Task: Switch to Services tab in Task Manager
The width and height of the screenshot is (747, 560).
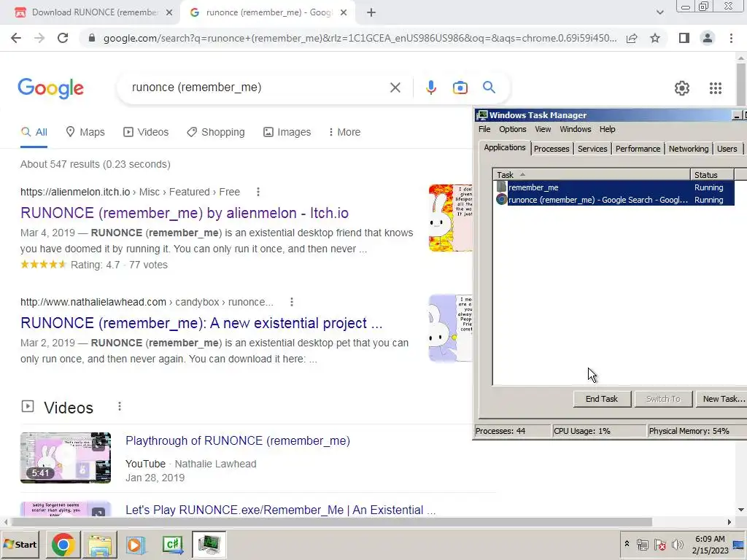Action: pos(592,149)
